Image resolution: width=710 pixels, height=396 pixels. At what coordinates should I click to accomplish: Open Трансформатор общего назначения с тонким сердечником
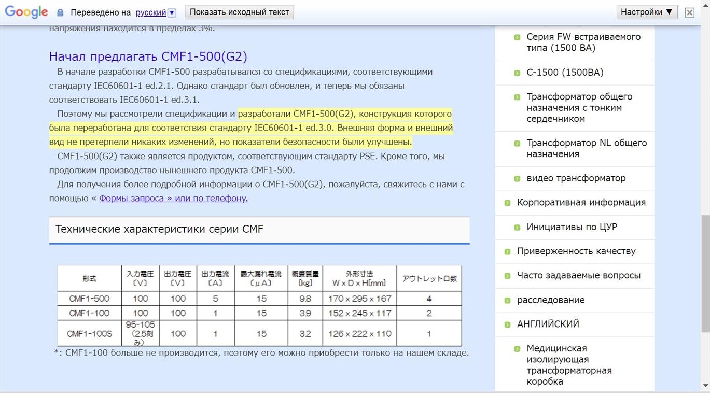pos(579,108)
